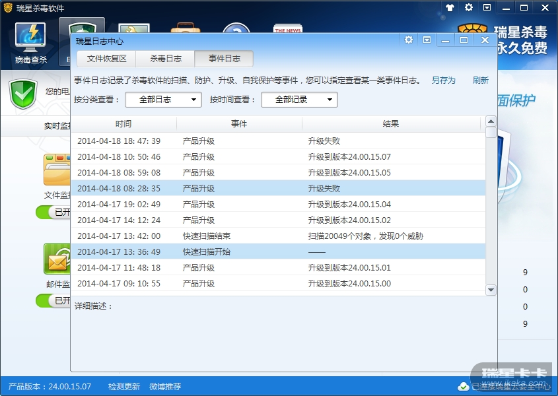
Task: Click the 文件监控 folder icon
Action: [x=57, y=170]
